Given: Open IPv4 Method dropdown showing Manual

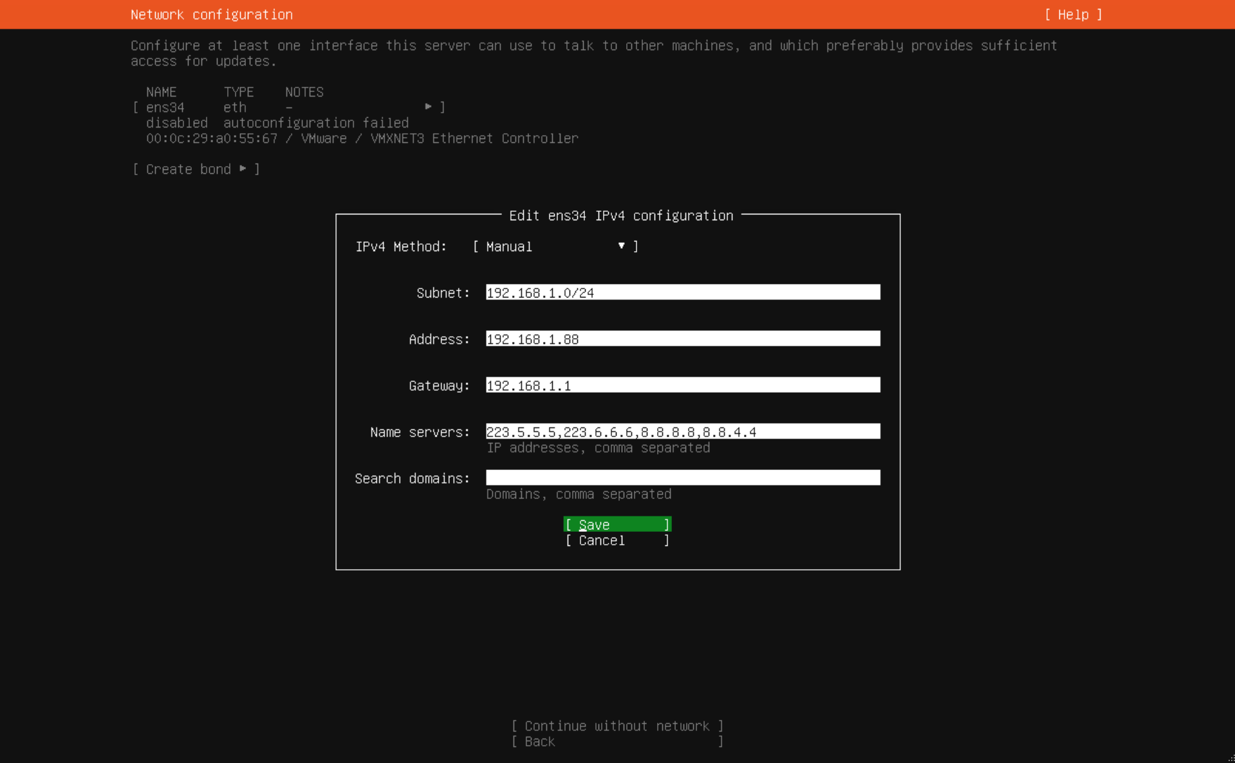Looking at the screenshot, I should (x=555, y=247).
